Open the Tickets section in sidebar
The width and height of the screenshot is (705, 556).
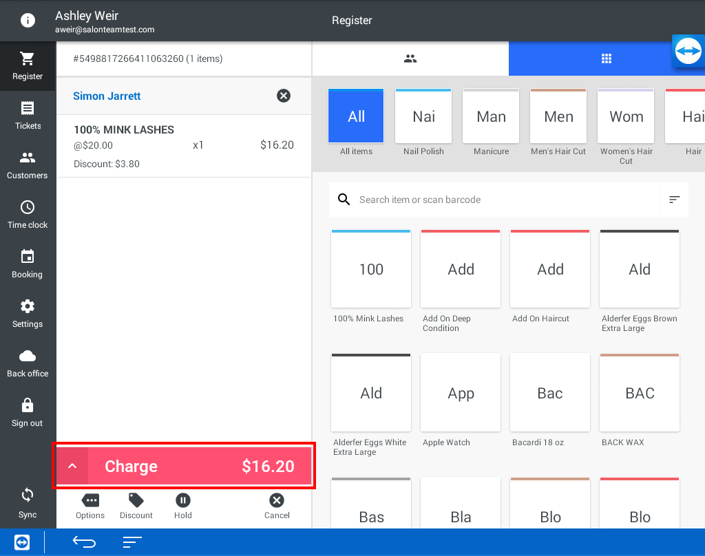point(28,115)
